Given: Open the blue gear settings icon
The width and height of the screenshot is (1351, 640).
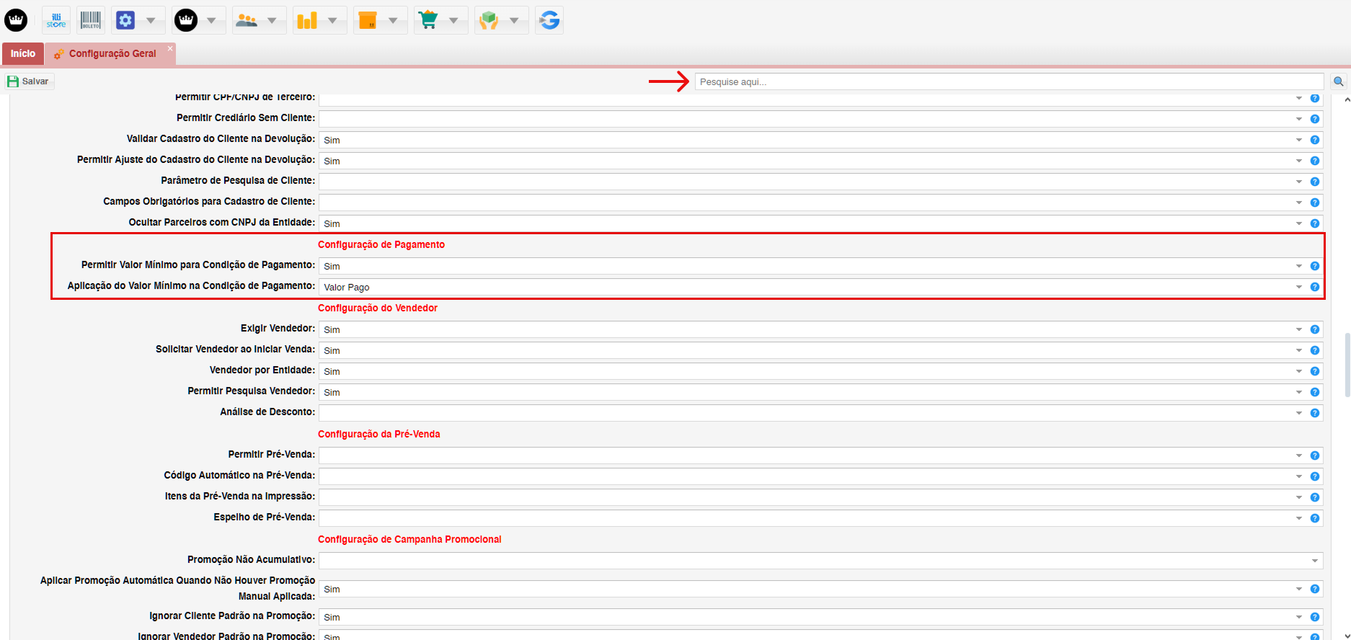Looking at the screenshot, I should click(x=126, y=20).
